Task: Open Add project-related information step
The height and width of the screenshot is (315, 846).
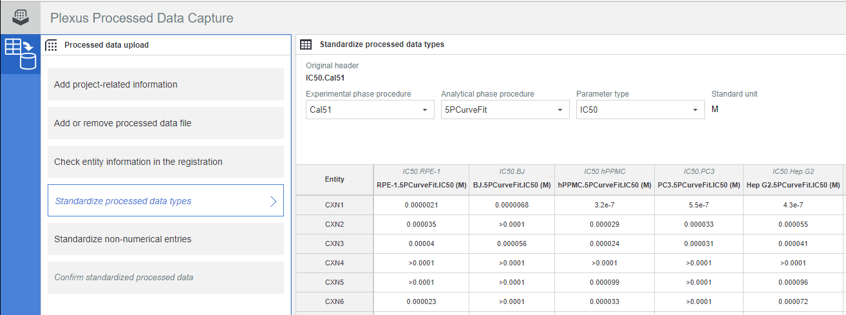Action: pos(165,84)
